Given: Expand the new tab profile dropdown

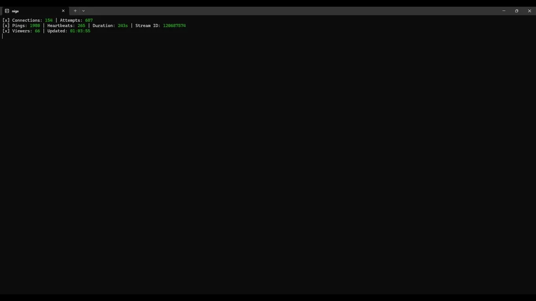Looking at the screenshot, I should (x=83, y=11).
